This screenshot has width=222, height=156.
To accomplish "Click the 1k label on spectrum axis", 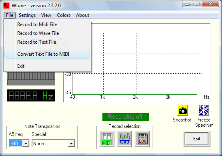I will (x=102, y=97).
